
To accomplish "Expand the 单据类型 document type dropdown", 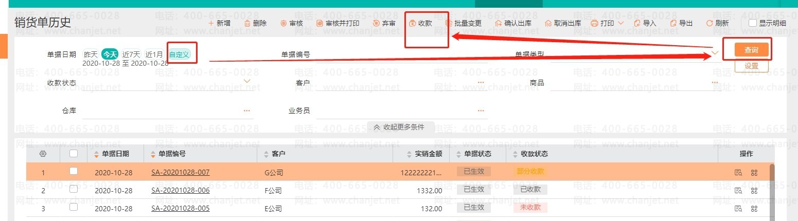I will 716,53.
